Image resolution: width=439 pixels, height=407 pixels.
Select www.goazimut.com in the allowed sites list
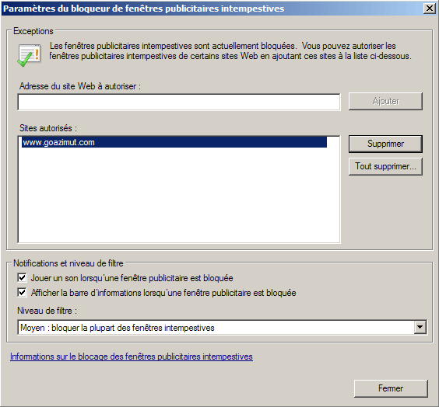(x=174, y=142)
